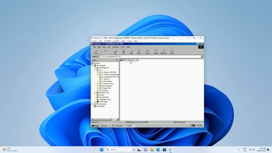Image resolution: width=272 pixels, height=153 pixels.
Task: Click the Up folder toolbar button
Action: point(115,52)
